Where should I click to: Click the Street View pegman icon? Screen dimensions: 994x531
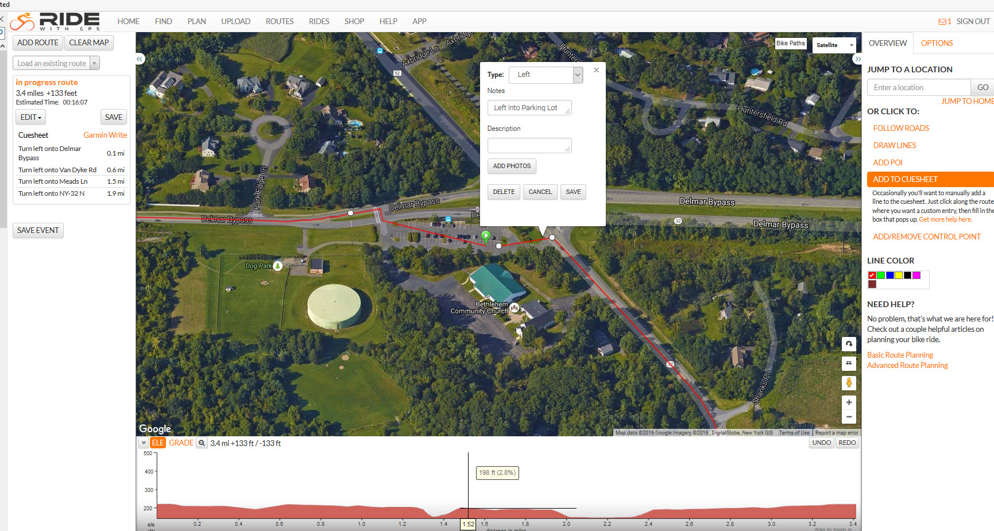849,383
